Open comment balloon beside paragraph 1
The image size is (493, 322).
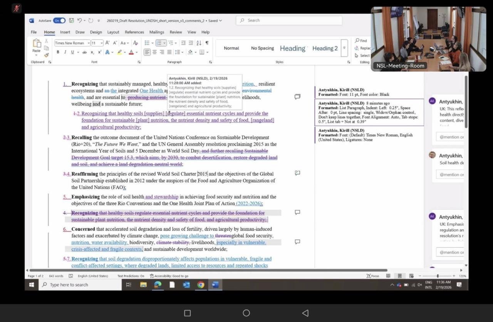pos(297,97)
